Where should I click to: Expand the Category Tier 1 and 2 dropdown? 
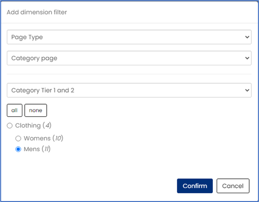[129, 90]
